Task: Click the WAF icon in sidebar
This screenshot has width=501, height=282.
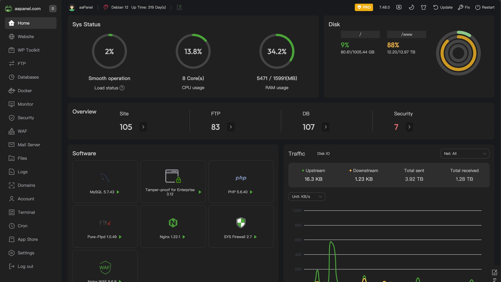Action: [11, 131]
